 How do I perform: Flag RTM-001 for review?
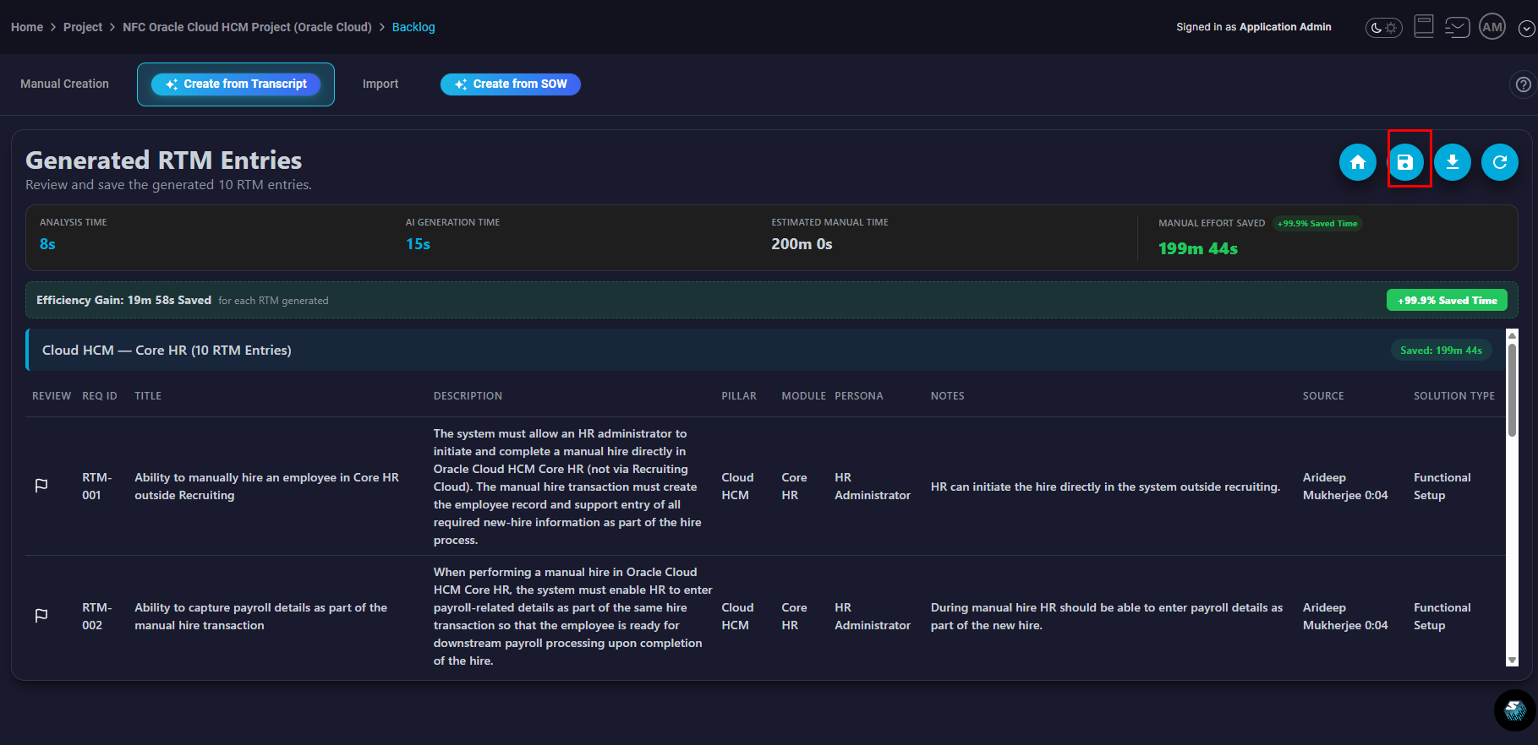41,486
